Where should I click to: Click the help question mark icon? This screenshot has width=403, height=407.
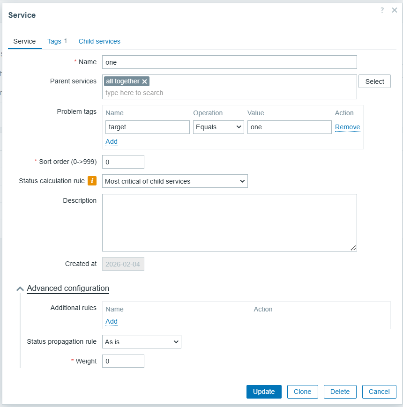point(382,10)
